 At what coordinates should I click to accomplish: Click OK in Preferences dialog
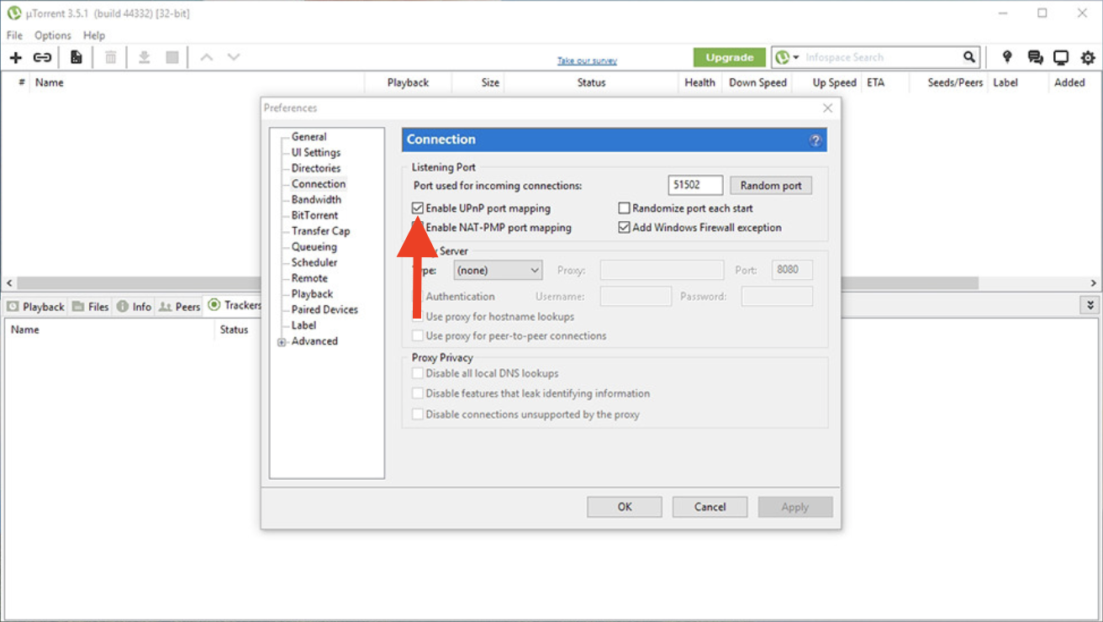(x=625, y=507)
